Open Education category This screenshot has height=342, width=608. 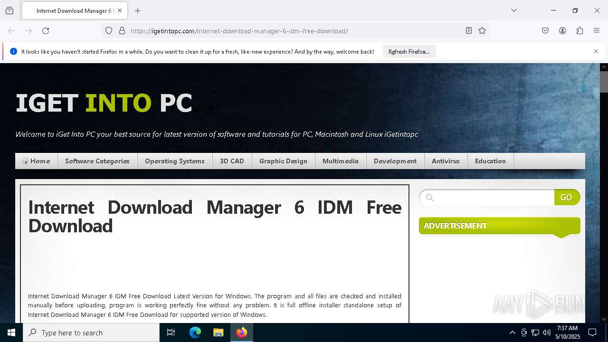tap(490, 161)
